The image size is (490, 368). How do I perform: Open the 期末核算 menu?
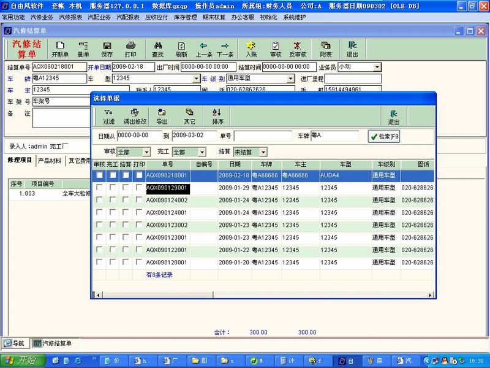[214, 17]
